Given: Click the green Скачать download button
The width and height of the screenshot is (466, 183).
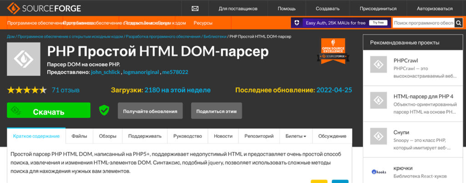Looking at the screenshot, I should 49,111.
